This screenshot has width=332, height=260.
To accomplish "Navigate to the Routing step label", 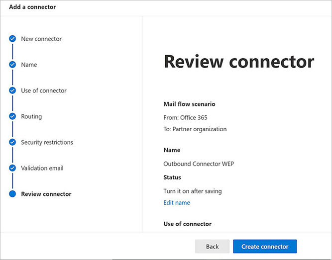I will tap(31, 116).
